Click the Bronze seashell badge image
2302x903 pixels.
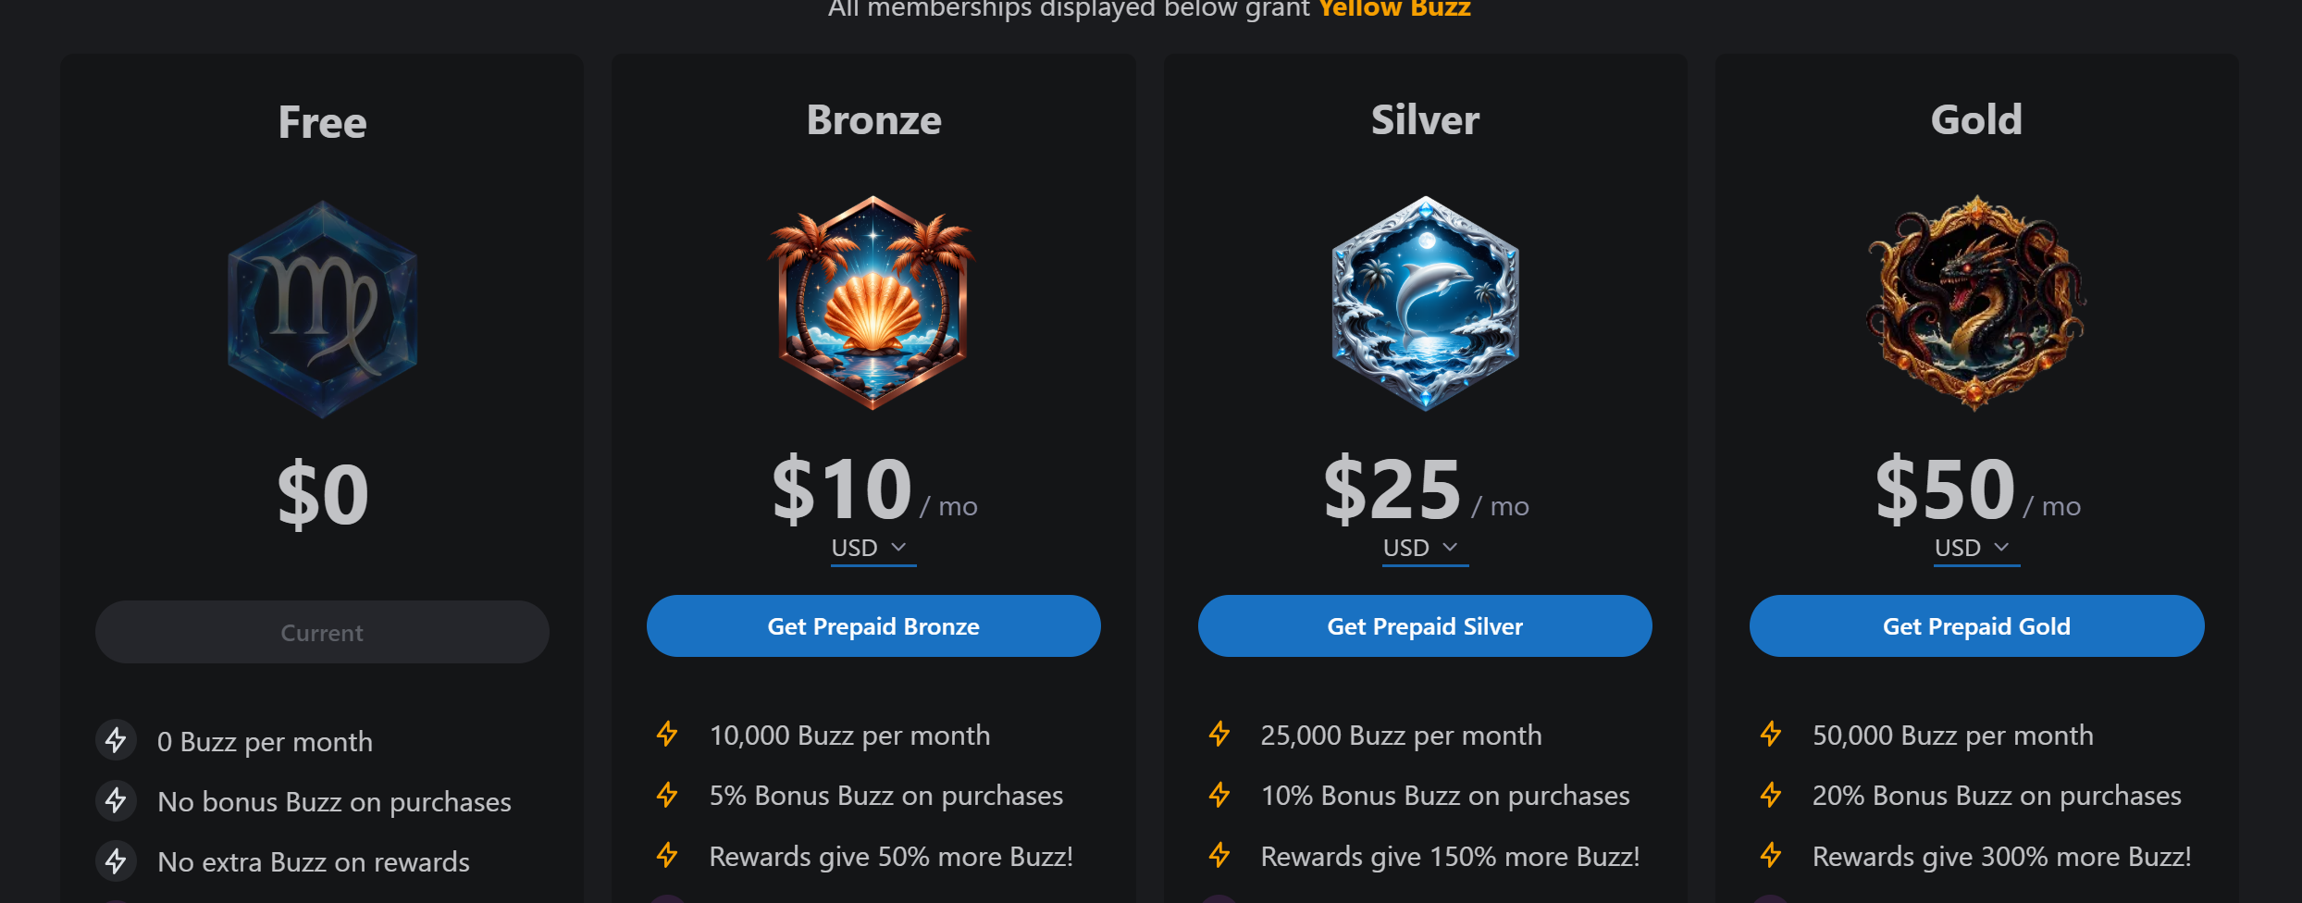(873, 303)
